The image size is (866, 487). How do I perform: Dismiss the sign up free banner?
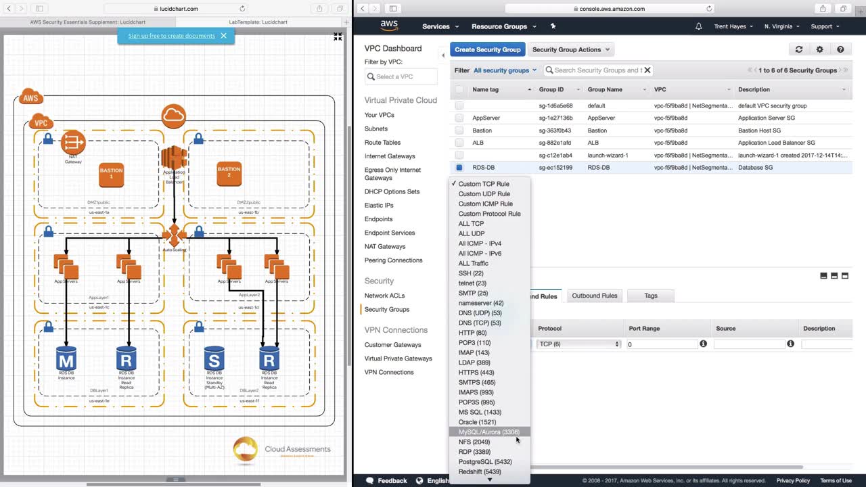coord(223,36)
